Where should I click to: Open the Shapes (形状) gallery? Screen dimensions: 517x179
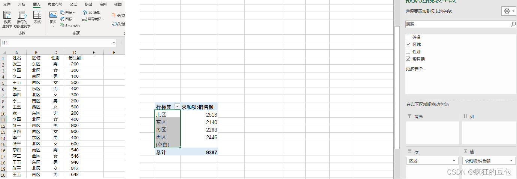67,13
